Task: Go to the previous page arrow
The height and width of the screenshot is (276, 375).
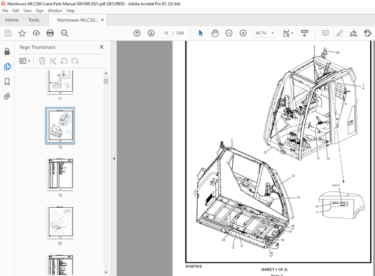Action: tap(137, 33)
